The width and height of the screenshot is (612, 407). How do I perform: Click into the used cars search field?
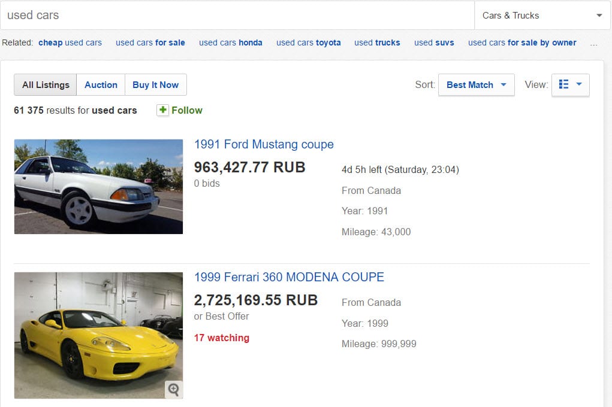(237, 15)
